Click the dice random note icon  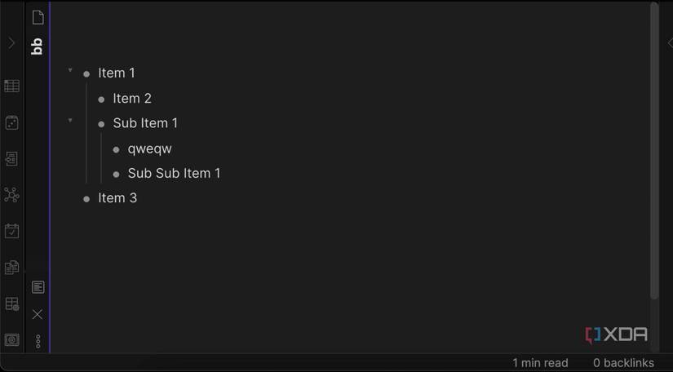coord(12,122)
